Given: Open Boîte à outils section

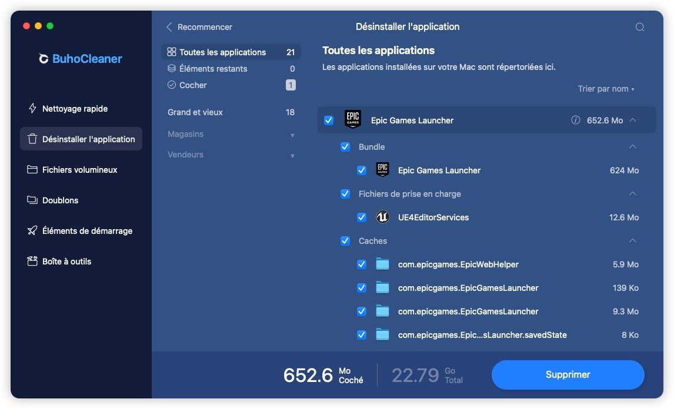Looking at the screenshot, I should point(81,261).
